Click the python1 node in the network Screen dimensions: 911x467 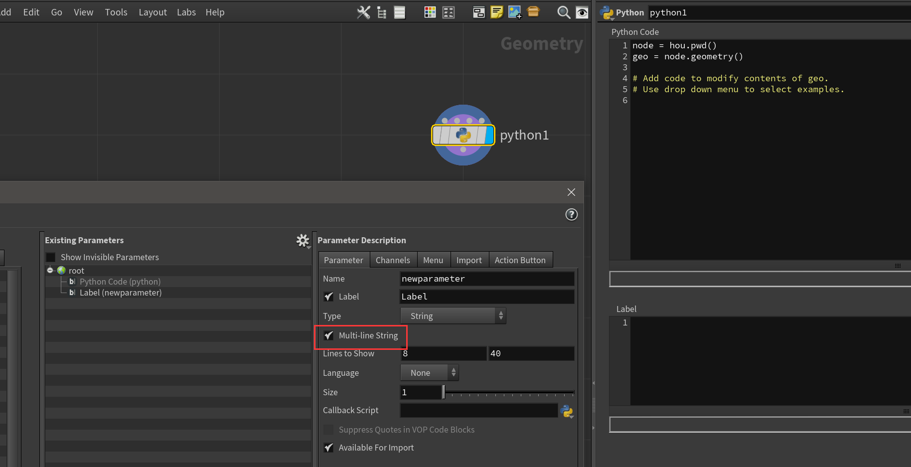coord(463,135)
